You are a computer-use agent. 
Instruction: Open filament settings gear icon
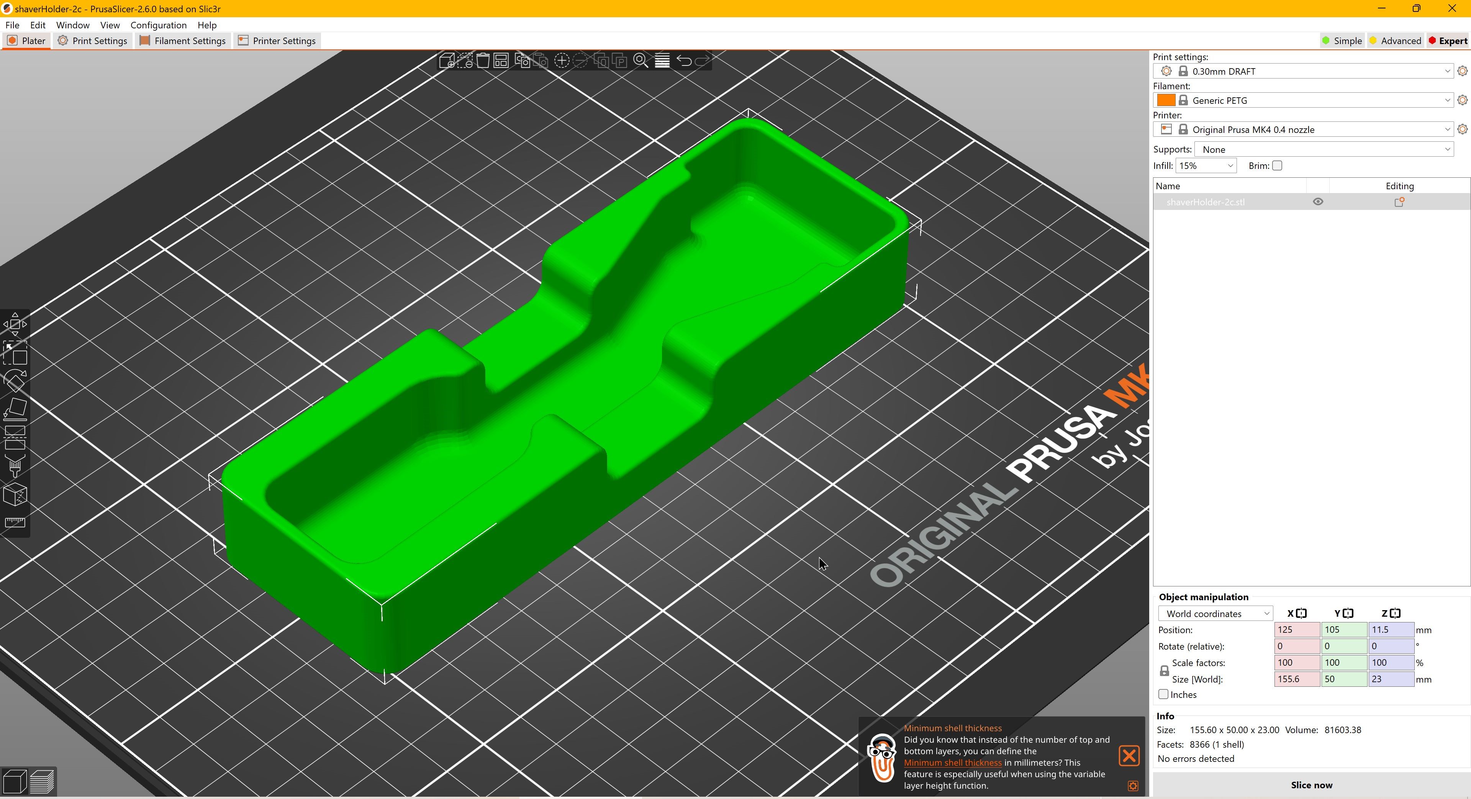(x=1463, y=100)
